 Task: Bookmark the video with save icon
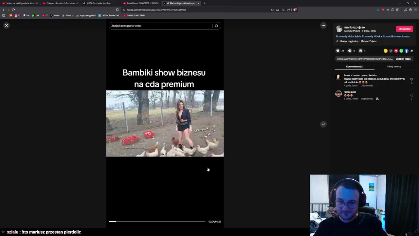tap(360, 51)
